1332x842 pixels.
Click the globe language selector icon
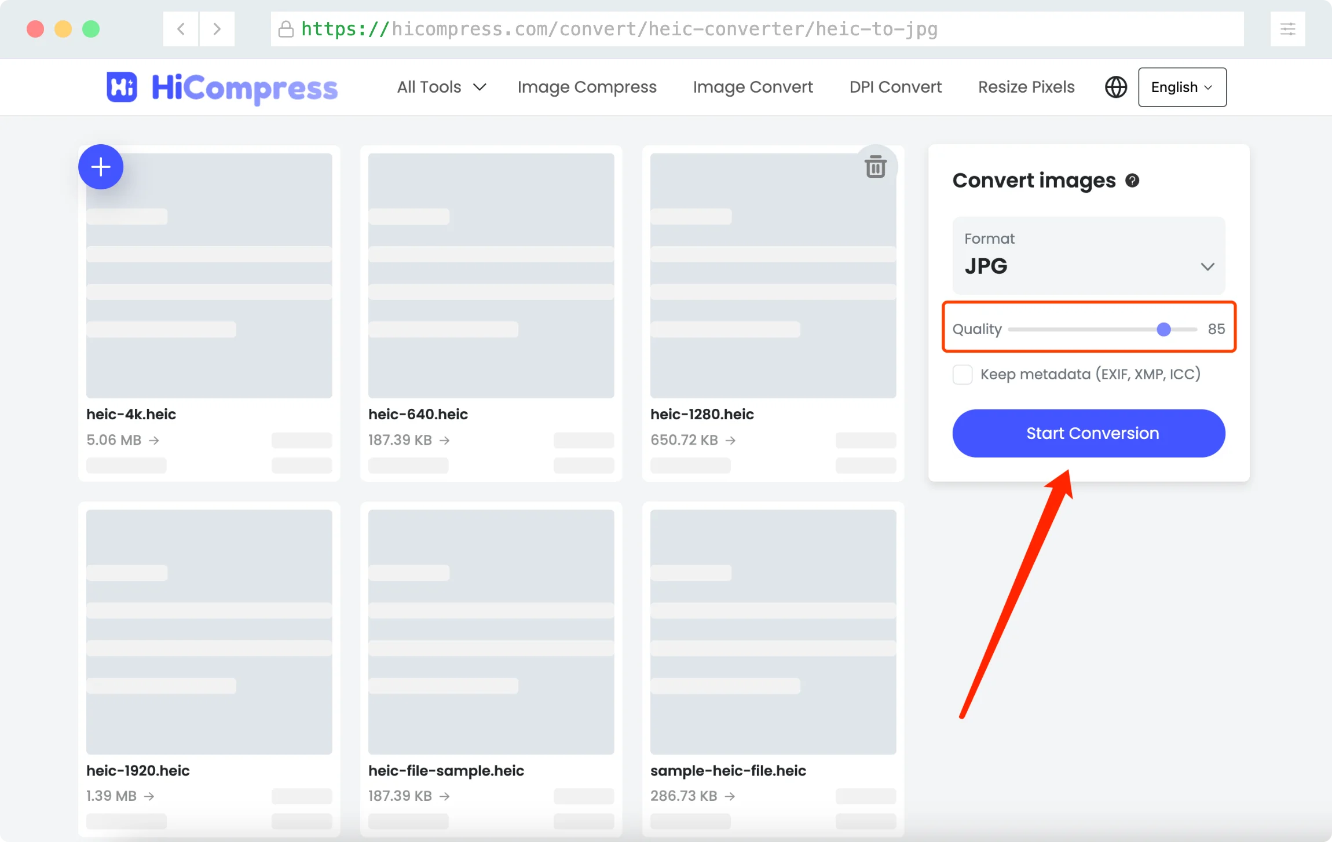(x=1115, y=86)
